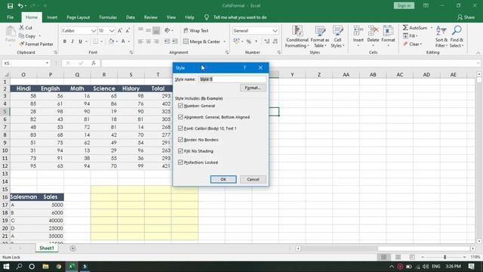Uncheck Alignment: General, Bottom Aligned checkbox
The image size is (483, 272).
[180, 117]
